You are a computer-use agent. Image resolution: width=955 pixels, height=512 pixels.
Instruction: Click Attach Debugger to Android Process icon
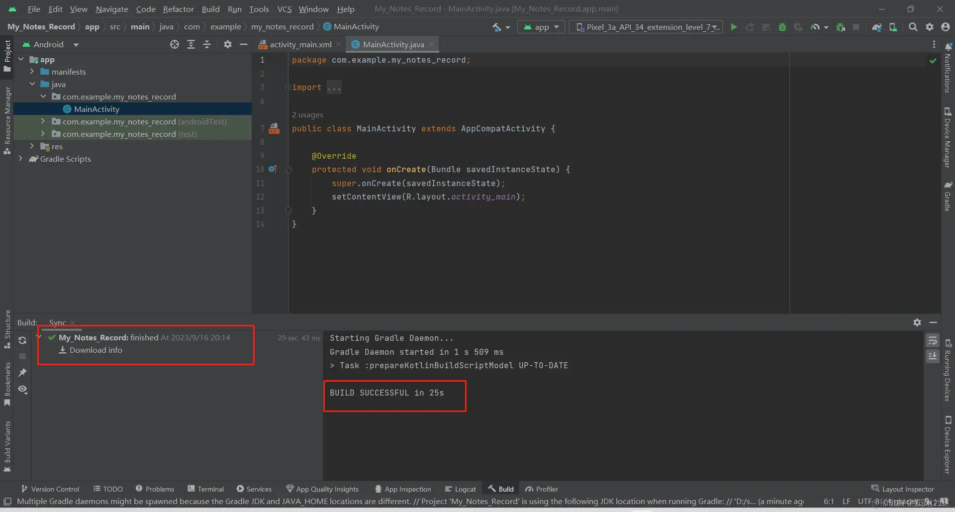point(841,27)
